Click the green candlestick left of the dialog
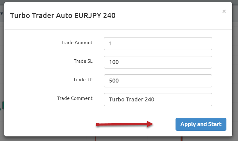 [3, 105]
